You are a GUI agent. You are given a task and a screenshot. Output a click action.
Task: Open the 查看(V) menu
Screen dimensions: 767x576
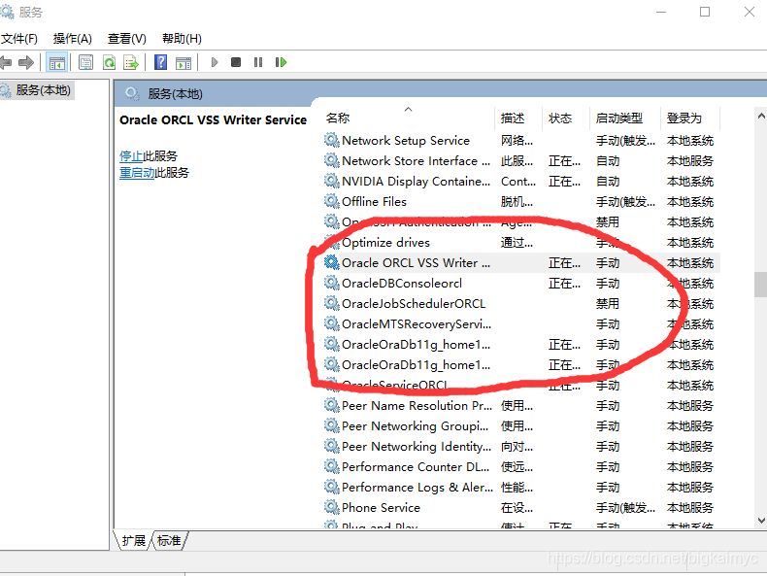tap(126, 39)
